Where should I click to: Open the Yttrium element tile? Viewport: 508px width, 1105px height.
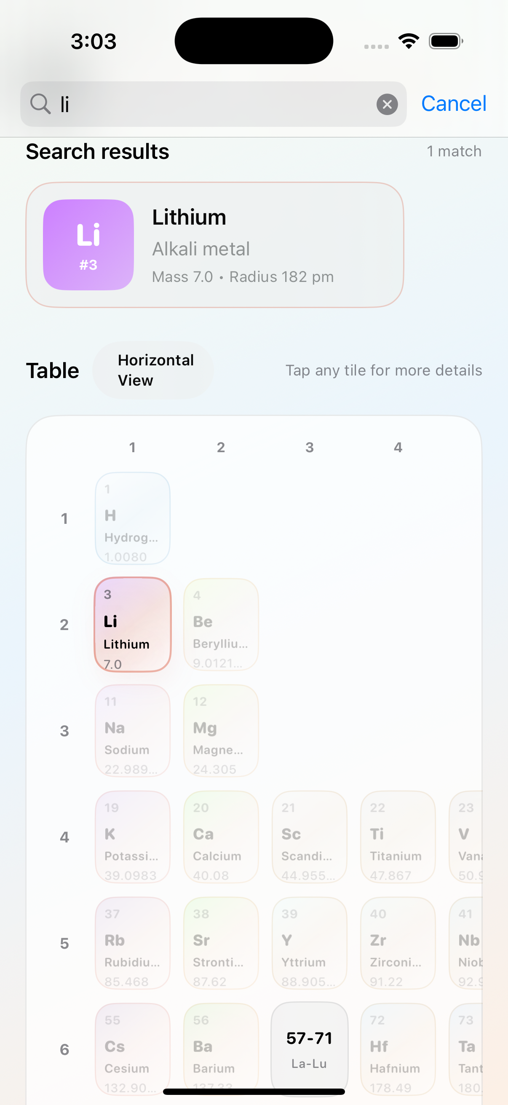coord(309,943)
